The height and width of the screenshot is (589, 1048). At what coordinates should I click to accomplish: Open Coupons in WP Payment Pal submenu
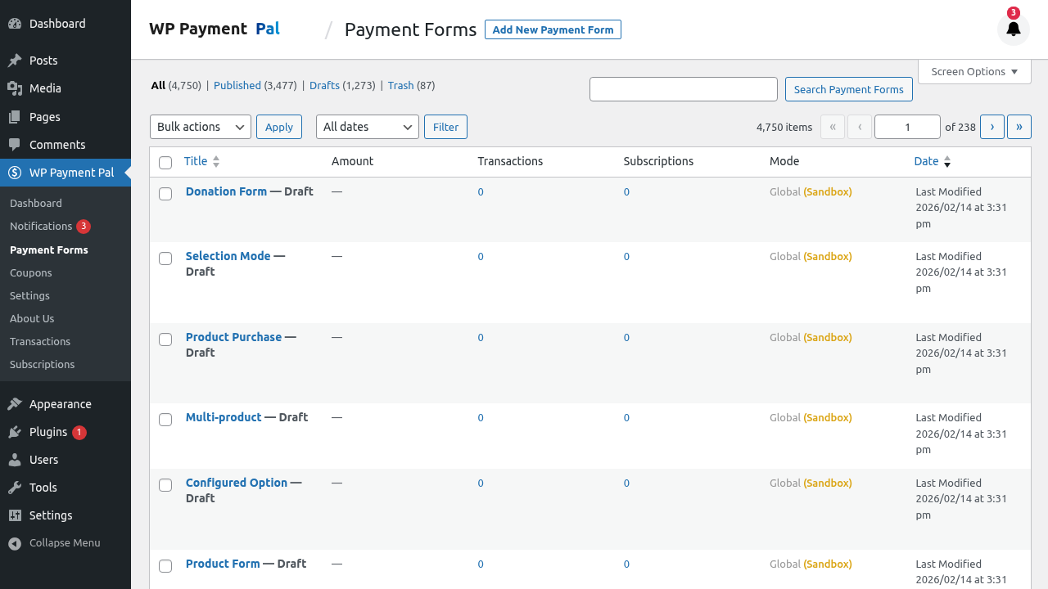[31, 272]
